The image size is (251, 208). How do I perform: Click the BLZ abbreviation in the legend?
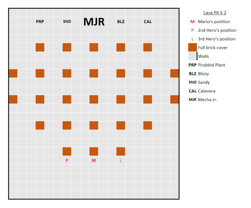coord(192,73)
